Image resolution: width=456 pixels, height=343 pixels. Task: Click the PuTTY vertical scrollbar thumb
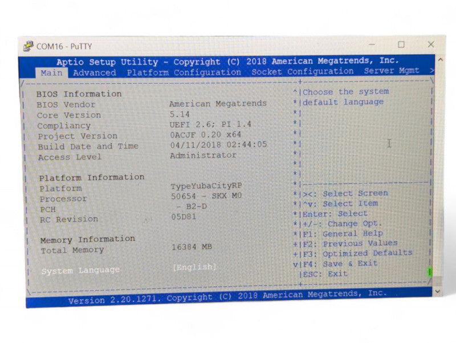point(438,281)
